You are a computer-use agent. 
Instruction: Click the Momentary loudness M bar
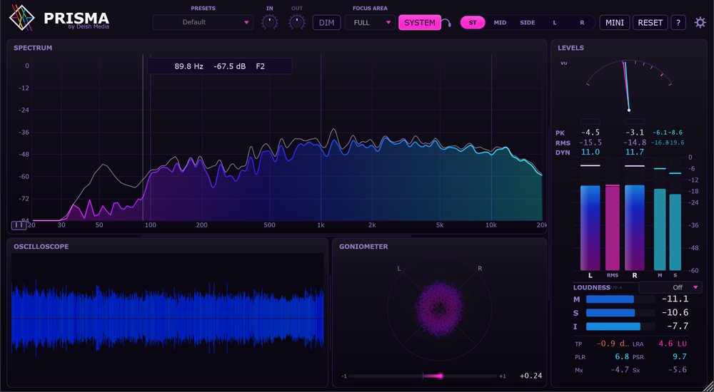pos(620,299)
